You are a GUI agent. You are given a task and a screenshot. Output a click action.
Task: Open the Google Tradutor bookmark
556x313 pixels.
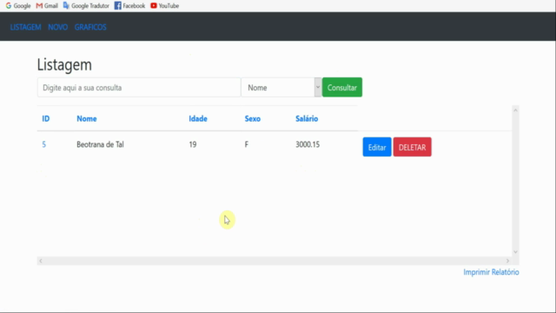point(86,6)
